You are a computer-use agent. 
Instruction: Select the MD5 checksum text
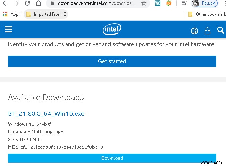point(55,147)
